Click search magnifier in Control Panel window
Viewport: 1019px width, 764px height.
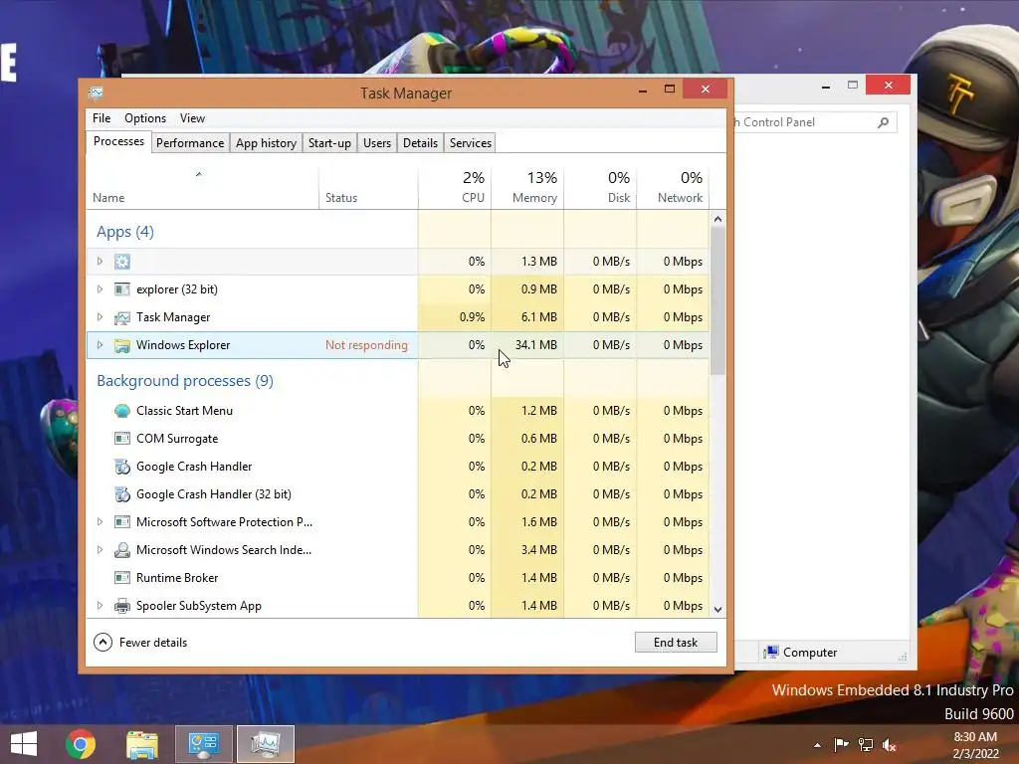(884, 122)
